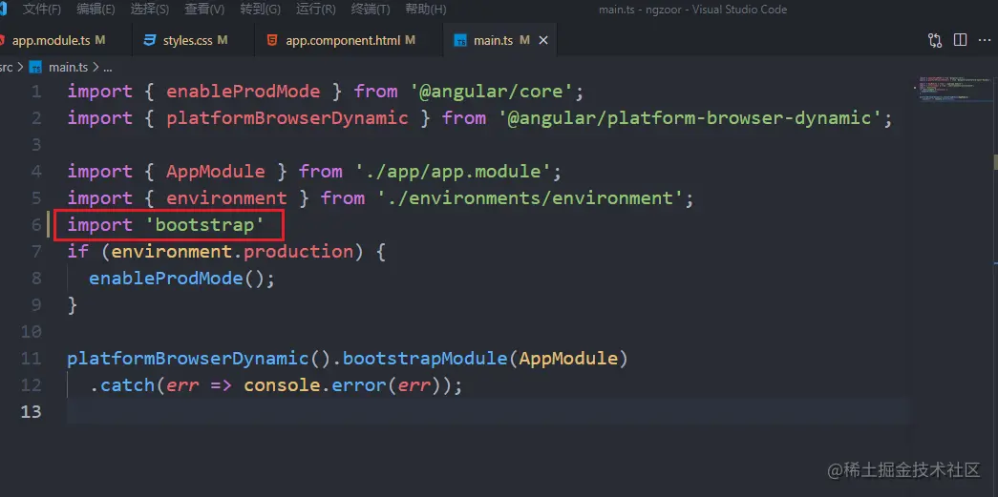The width and height of the screenshot is (998, 497).
Task: Click line number 6 in the gutter
Action: pyautogui.click(x=35, y=225)
